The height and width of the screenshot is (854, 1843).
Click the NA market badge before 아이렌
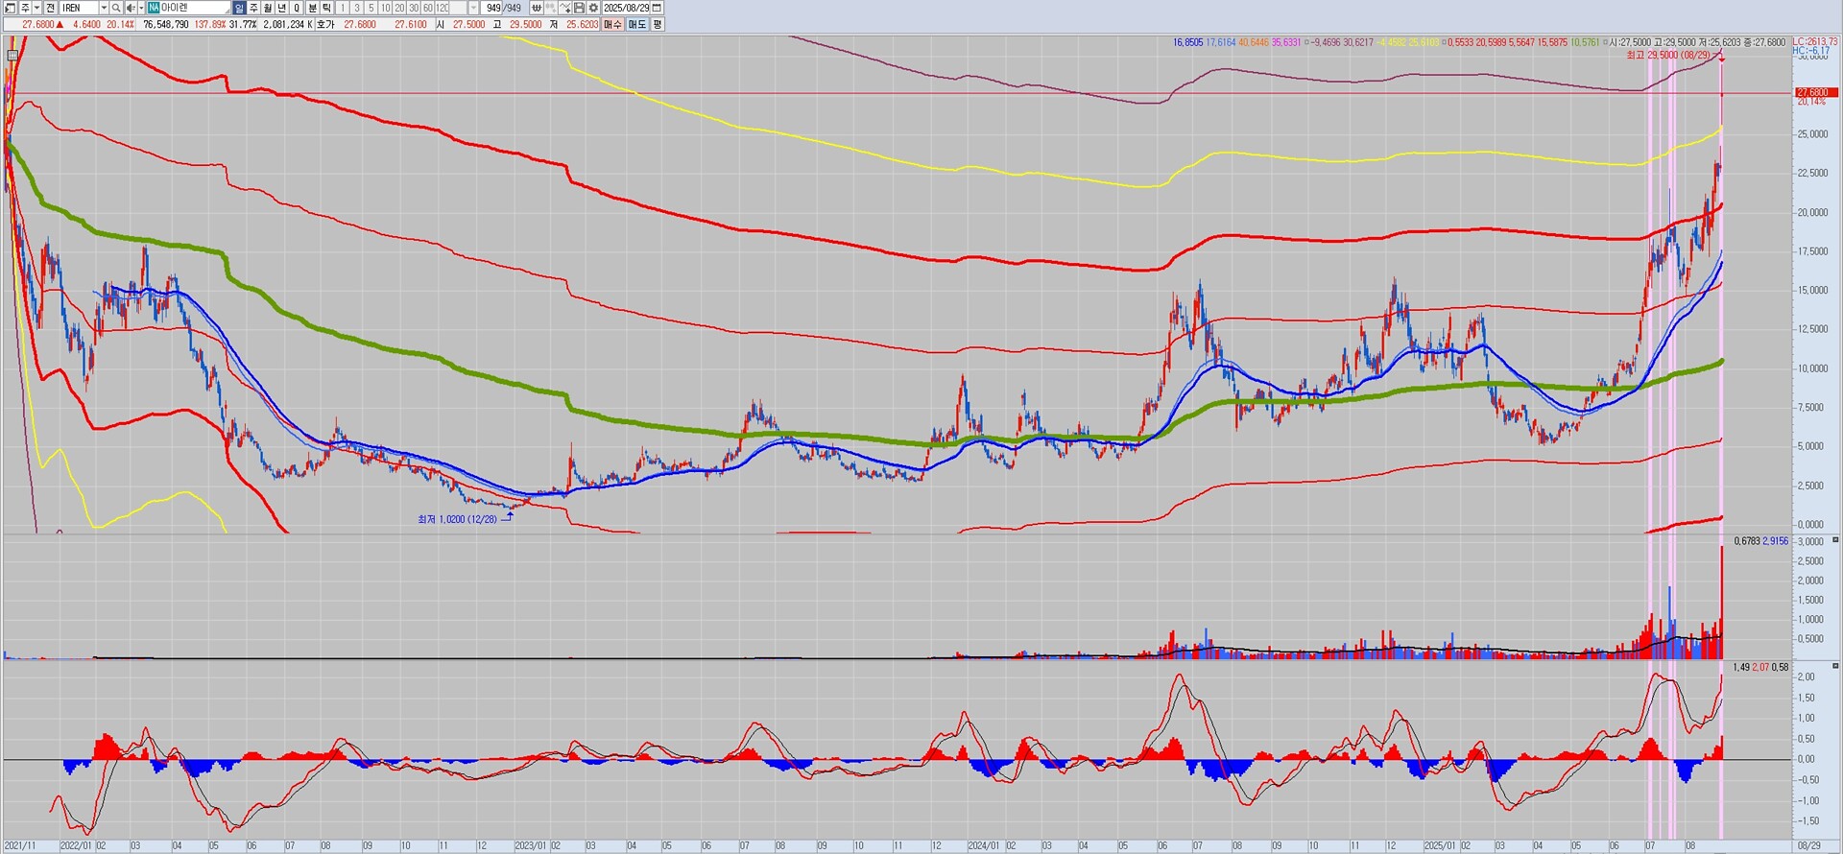click(x=154, y=8)
